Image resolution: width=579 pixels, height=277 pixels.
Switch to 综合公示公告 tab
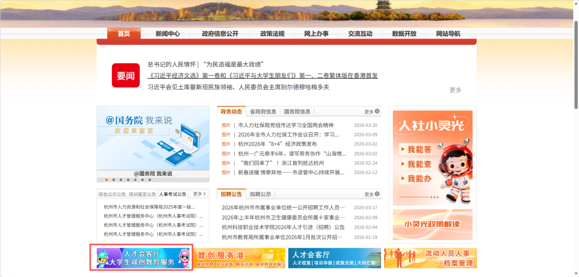(x=112, y=193)
